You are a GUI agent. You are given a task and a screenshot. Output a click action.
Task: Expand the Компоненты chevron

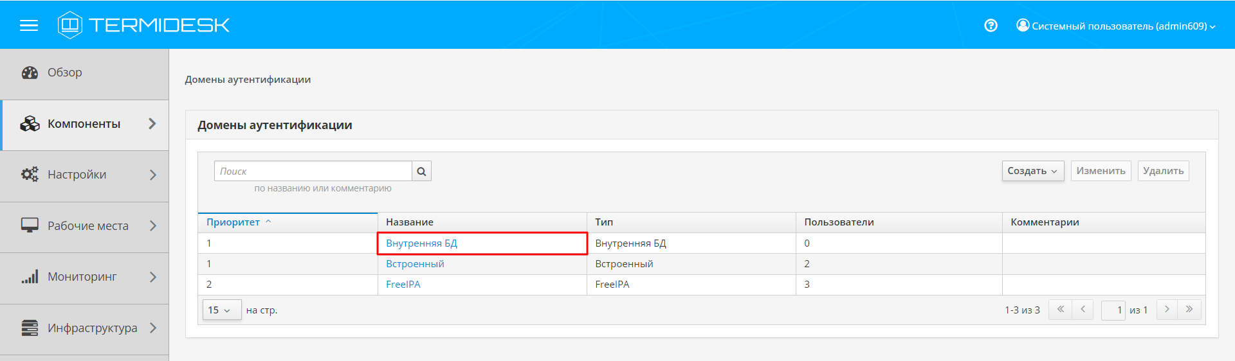(152, 124)
